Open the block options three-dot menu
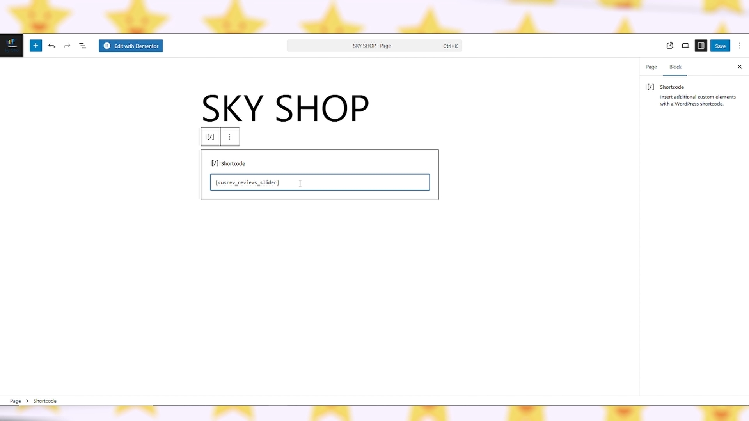Viewport: 749px width, 421px height. 230,137
